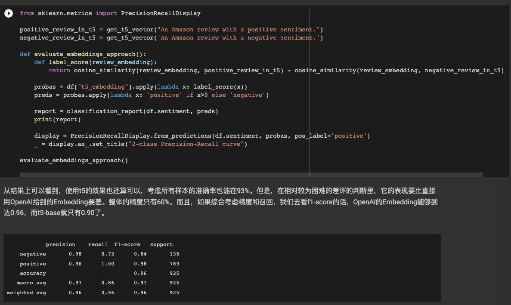
Task: Click the 'probas = df["t5_embedding"]' line
Action: [141, 87]
